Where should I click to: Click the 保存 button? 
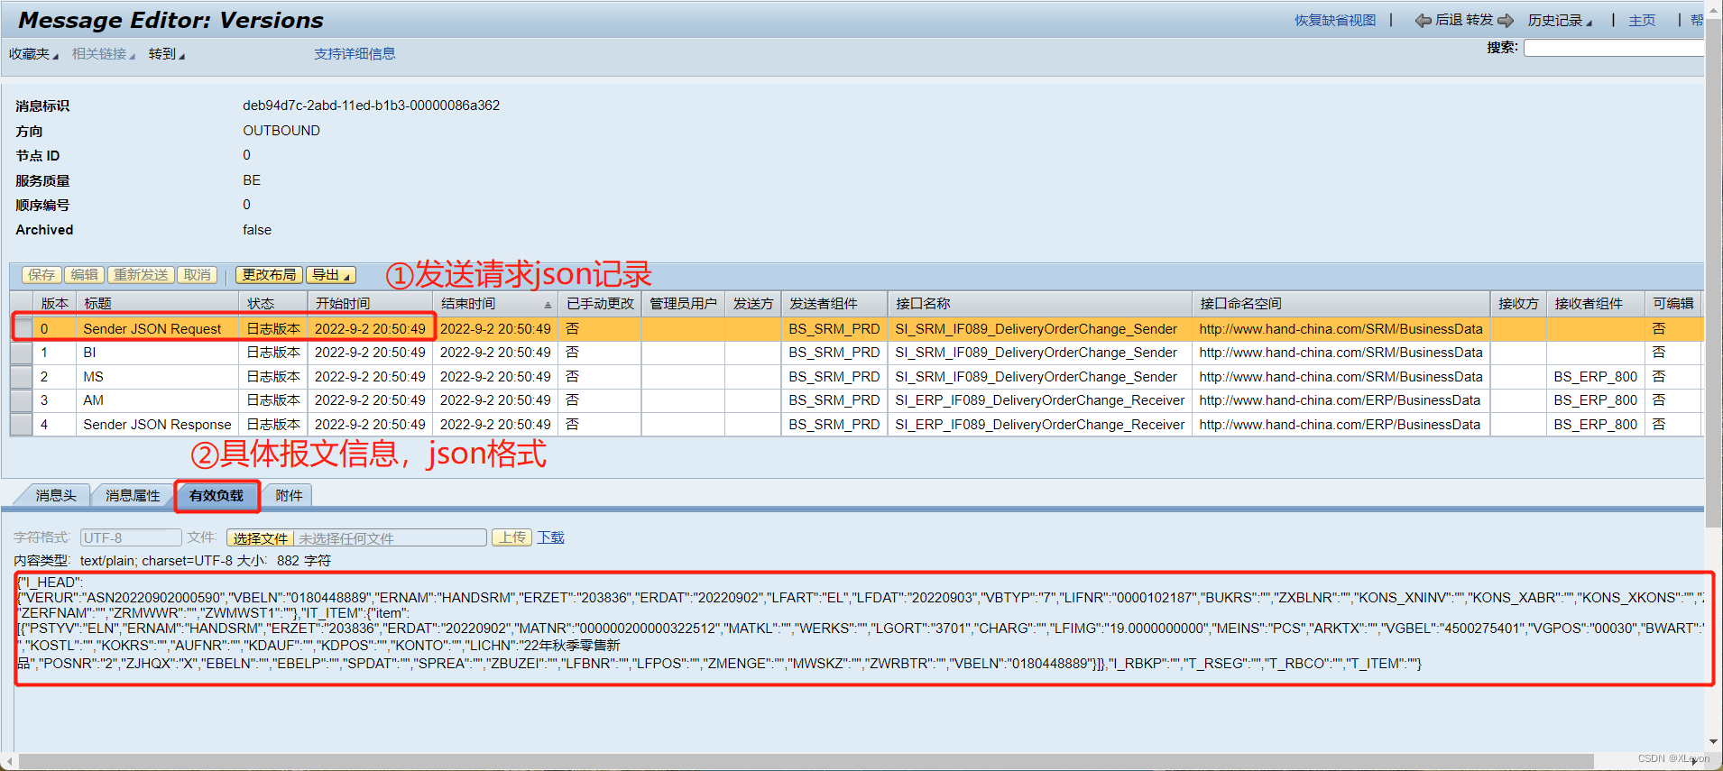pyautogui.click(x=41, y=275)
